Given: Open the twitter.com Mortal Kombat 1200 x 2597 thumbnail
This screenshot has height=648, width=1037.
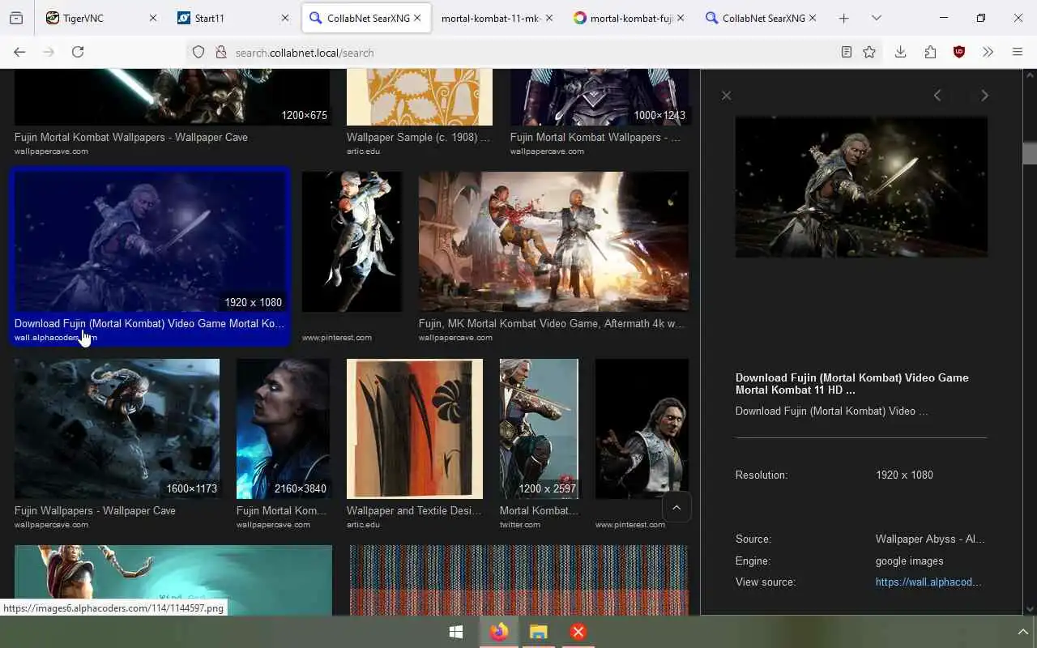Looking at the screenshot, I should (539, 428).
